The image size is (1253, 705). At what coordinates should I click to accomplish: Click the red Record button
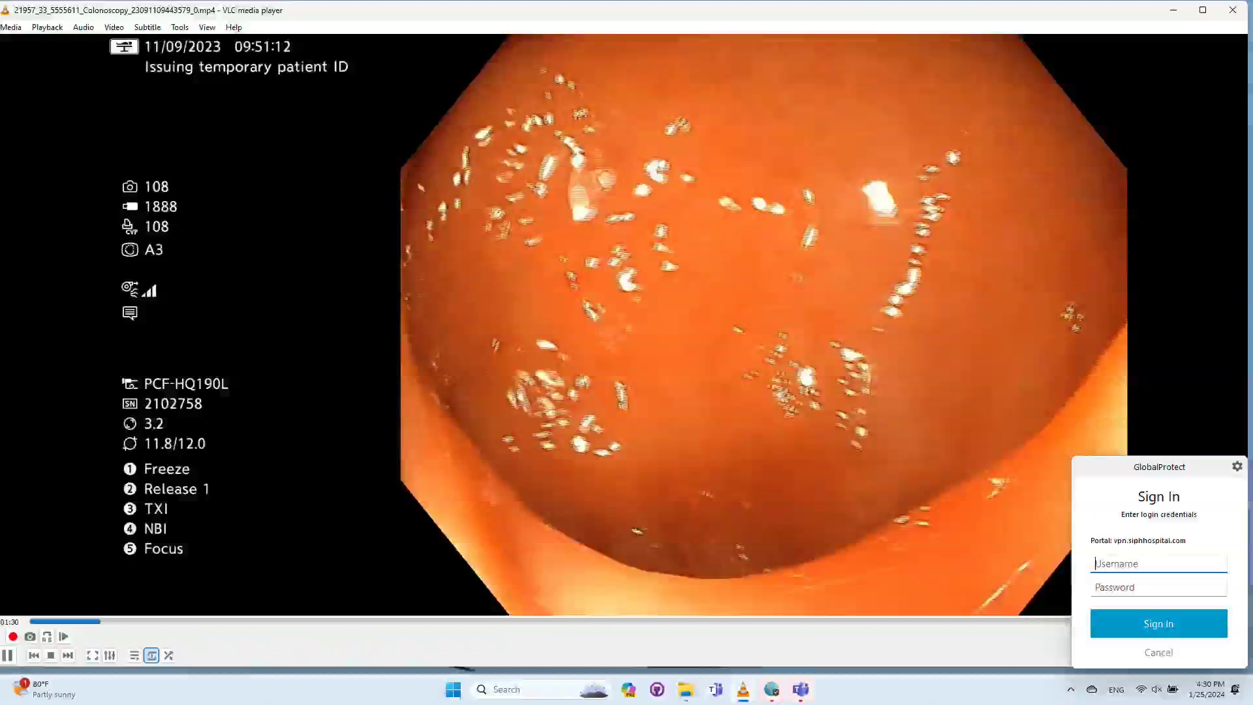(12, 636)
